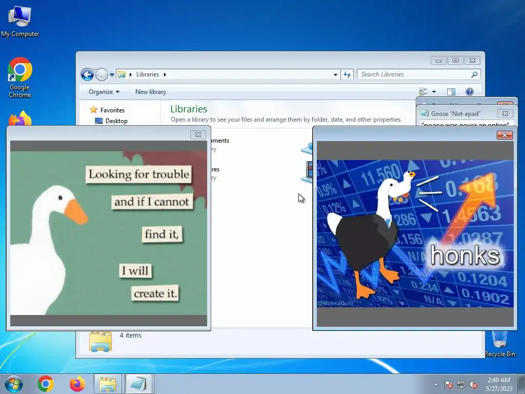Click the search magnifier icon
Viewport: 525px width, 394px height.
(474, 74)
